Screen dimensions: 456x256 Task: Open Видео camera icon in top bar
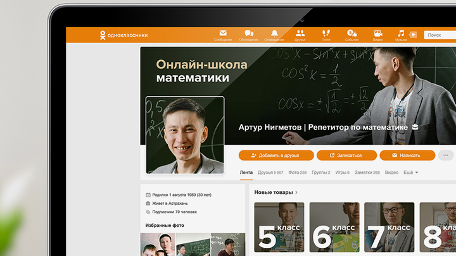click(377, 34)
